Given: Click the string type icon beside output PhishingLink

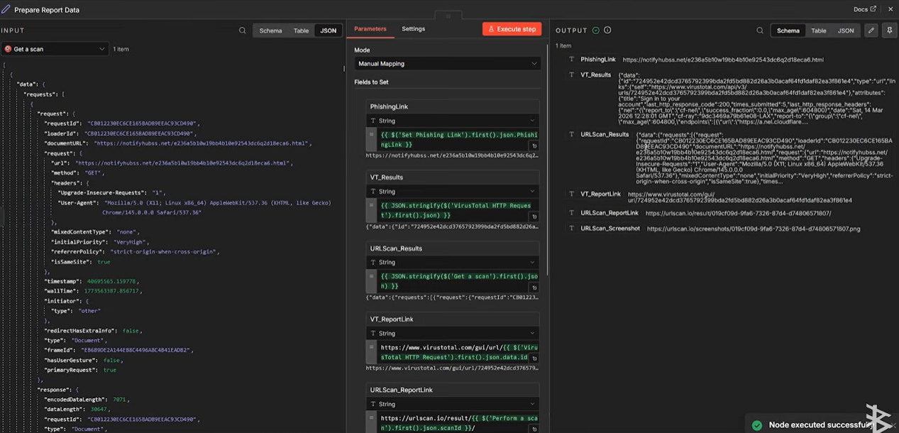Looking at the screenshot, I should tap(572, 60).
